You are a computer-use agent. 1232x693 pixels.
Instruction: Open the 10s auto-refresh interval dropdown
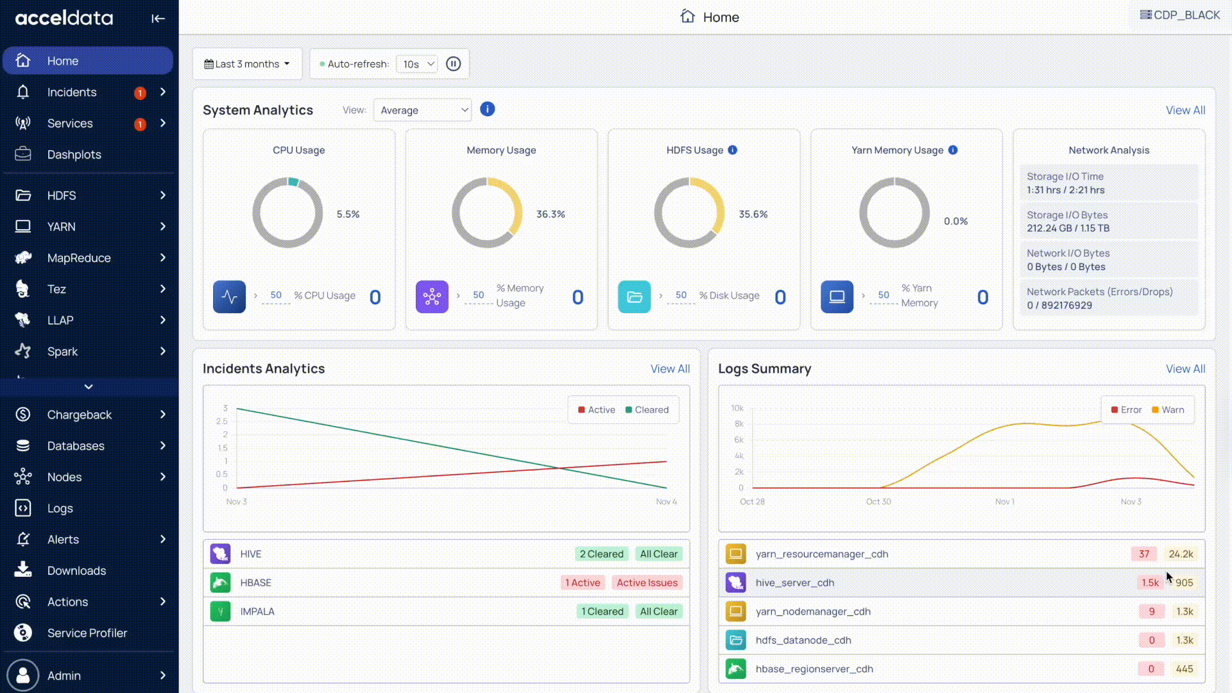418,64
